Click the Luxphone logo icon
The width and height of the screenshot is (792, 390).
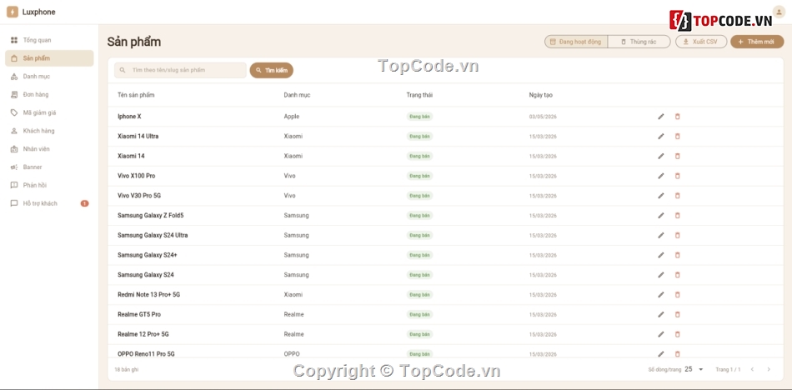tap(13, 12)
